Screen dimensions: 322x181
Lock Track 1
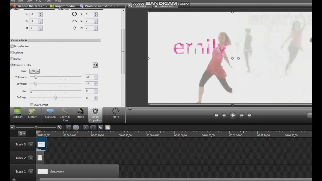point(31,171)
